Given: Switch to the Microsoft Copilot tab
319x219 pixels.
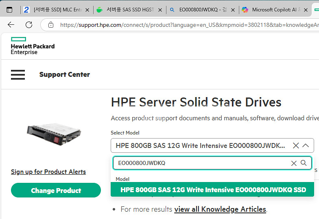Looking at the screenshot, I should click(x=275, y=10).
